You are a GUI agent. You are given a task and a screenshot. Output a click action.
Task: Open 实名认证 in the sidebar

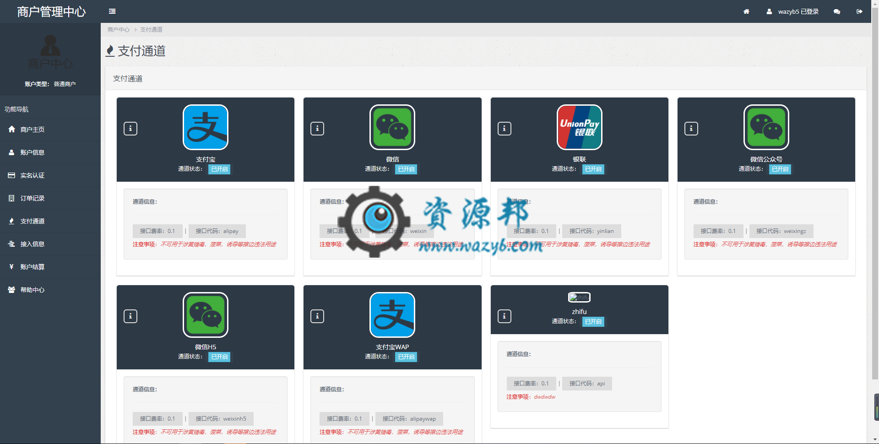[x=50, y=175]
